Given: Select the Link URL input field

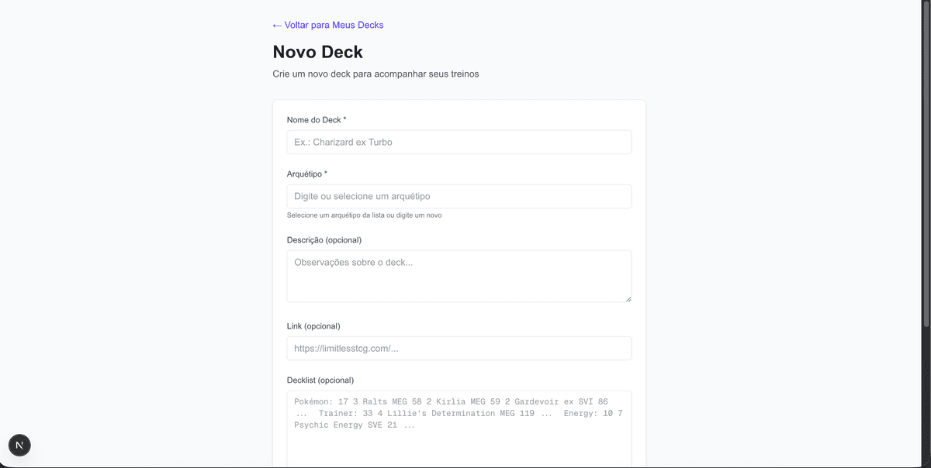Looking at the screenshot, I should 459,349.
